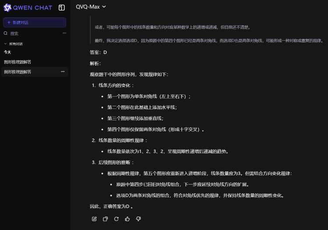Click the search magnifier icon
The width and height of the screenshot is (328, 230).
tap(6, 33)
